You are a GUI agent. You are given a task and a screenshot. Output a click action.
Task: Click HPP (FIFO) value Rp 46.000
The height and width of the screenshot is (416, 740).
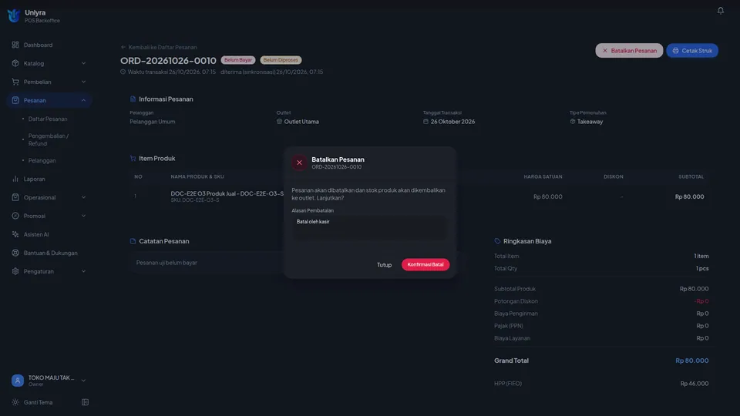point(695,384)
